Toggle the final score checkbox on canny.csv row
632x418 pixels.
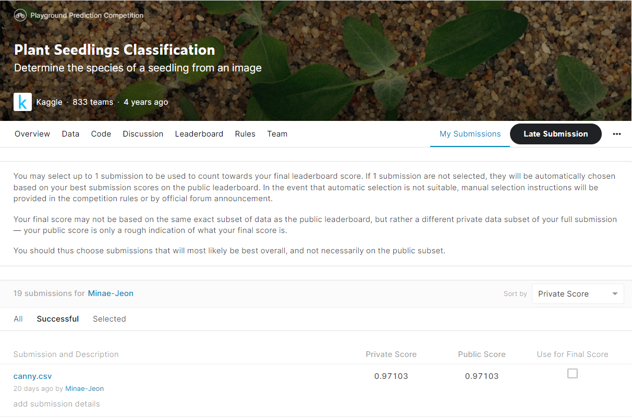[573, 373]
